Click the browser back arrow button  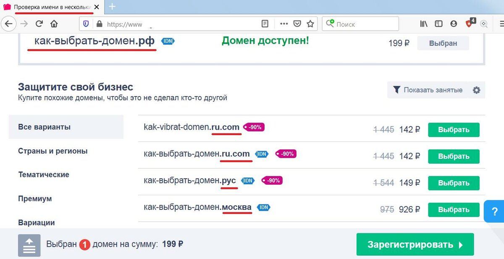click(9, 24)
